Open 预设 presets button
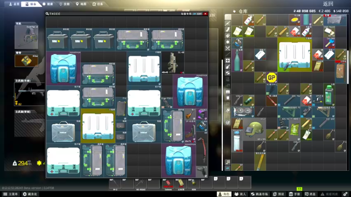The height and width of the screenshot is (197, 351). coord(279,194)
